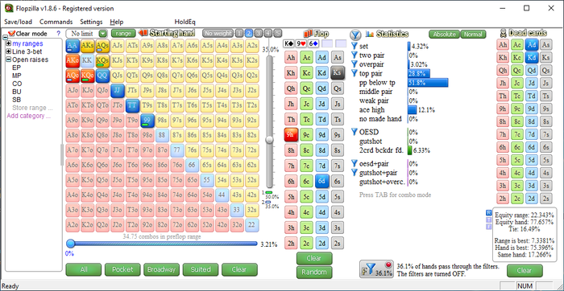Viewport: 564px width, 291px height.
Task: Select the 6d card in flop grid
Action: 322,181
